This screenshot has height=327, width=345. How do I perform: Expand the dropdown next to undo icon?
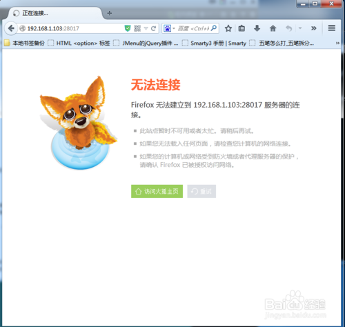click(x=300, y=28)
